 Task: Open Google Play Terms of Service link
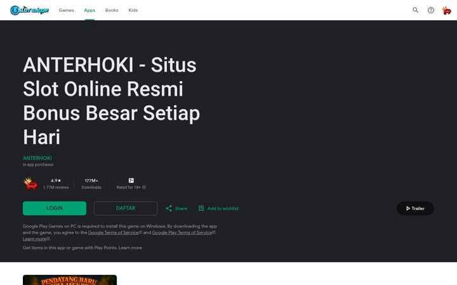183,232
